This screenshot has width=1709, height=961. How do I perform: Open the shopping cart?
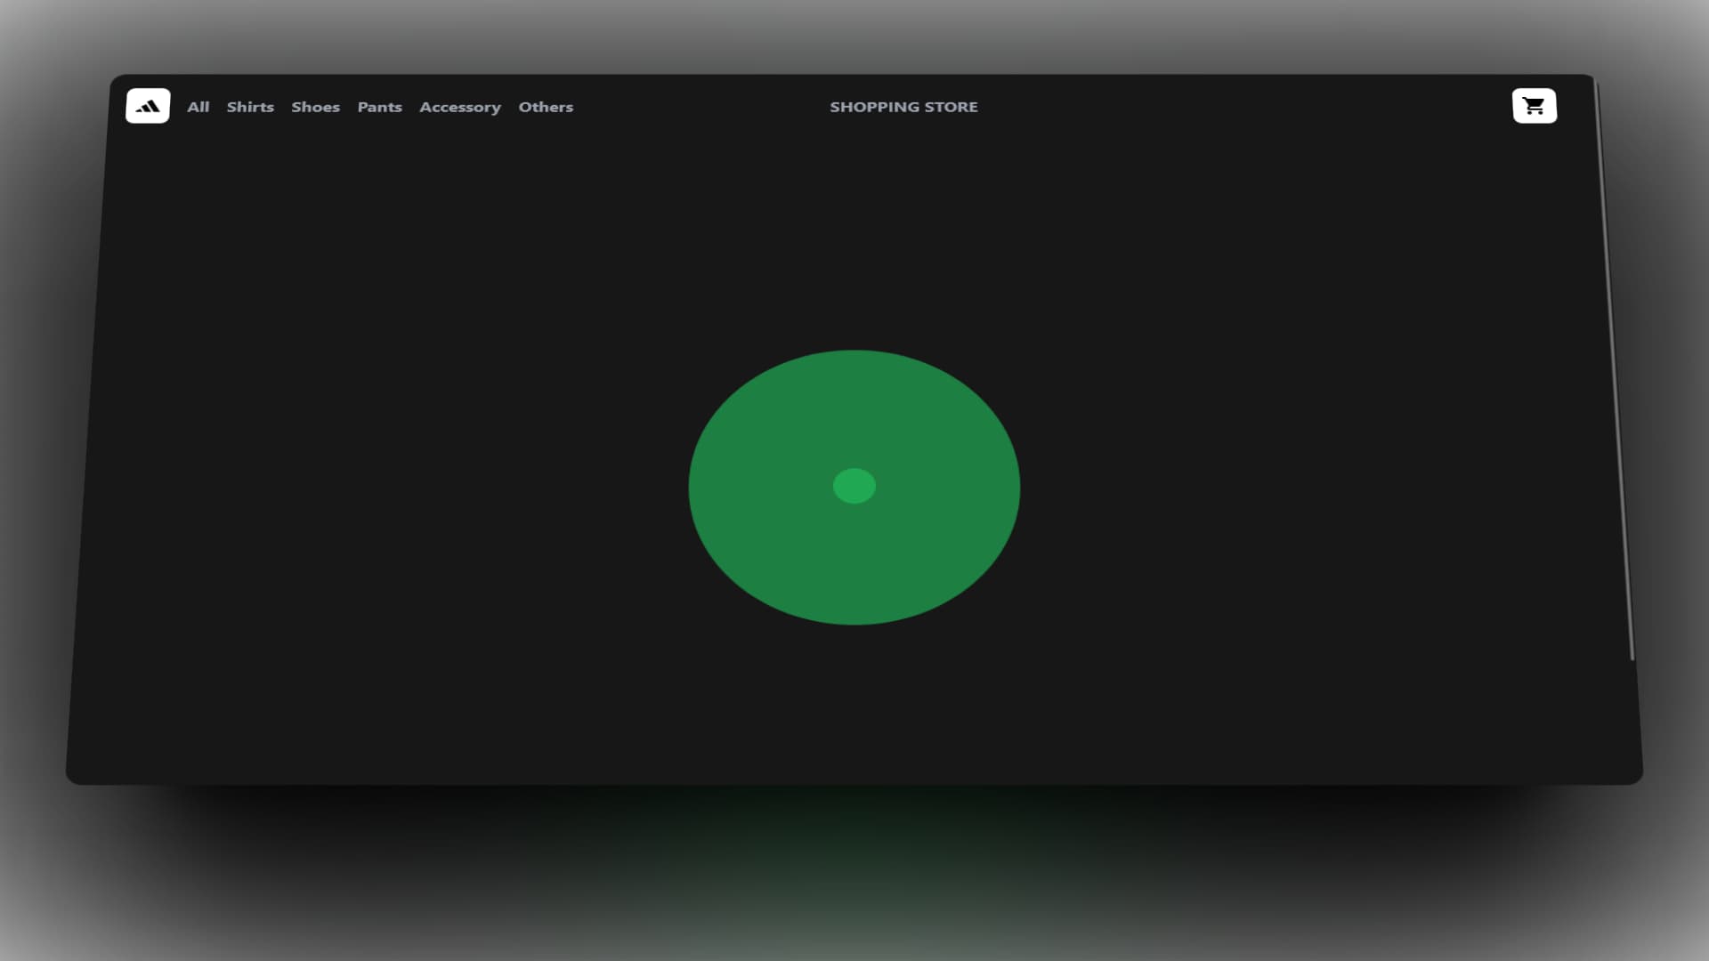coord(1534,106)
